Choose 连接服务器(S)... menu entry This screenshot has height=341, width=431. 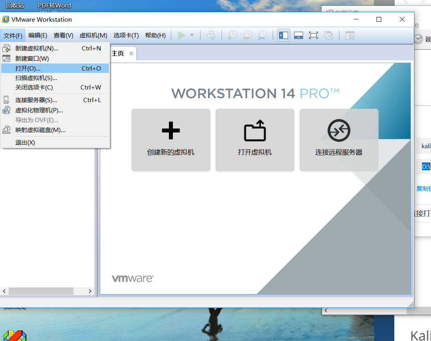click(55, 100)
